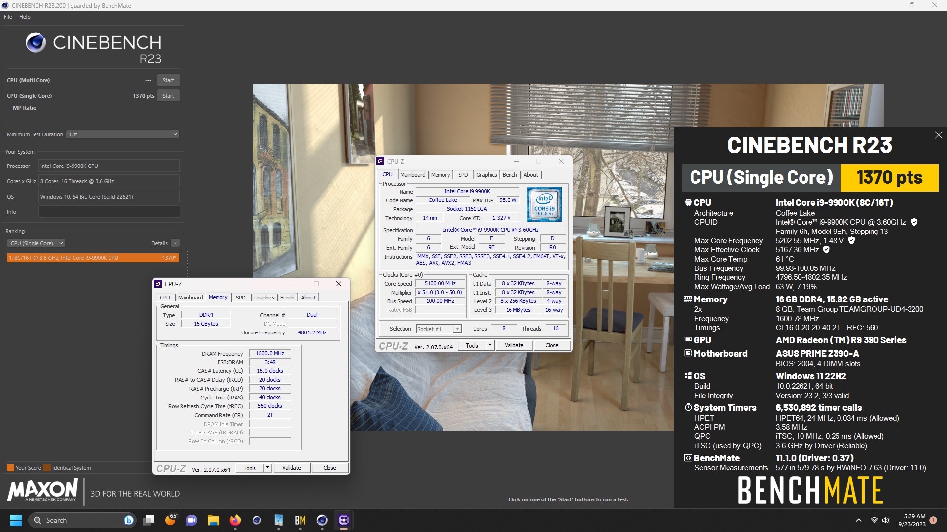Open the CPU (Single Core) ranking dropdown
Screen dimensions: 947x532
[36, 243]
